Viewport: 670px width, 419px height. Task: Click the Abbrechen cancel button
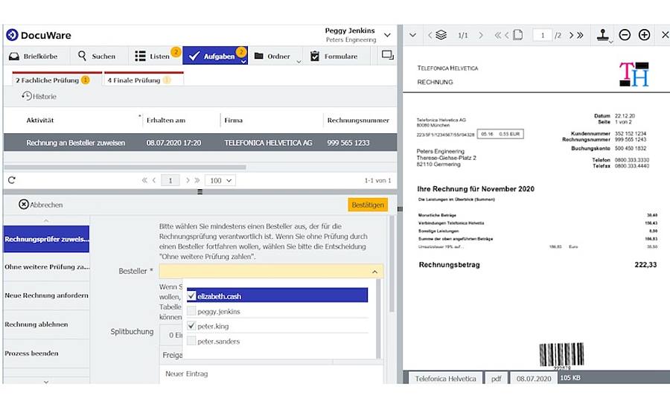[x=41, y=205]
